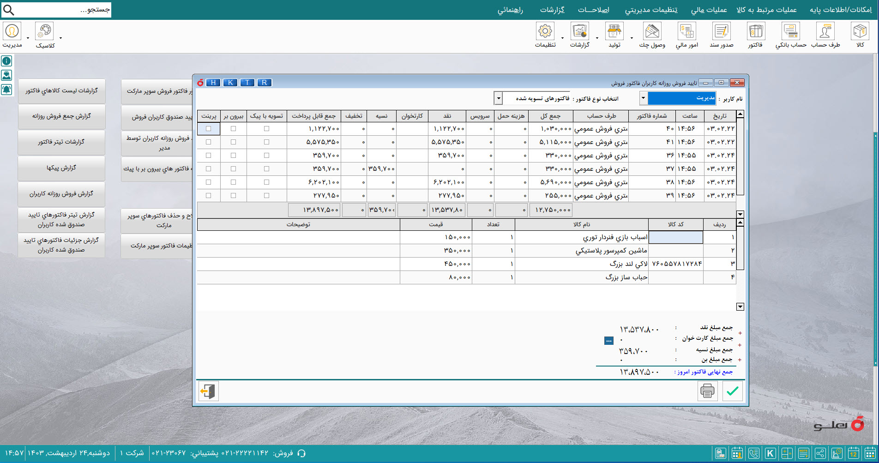879x463 pixels.
Task: Select the كلاسيک theme palette icon
Action: (44, 31)
